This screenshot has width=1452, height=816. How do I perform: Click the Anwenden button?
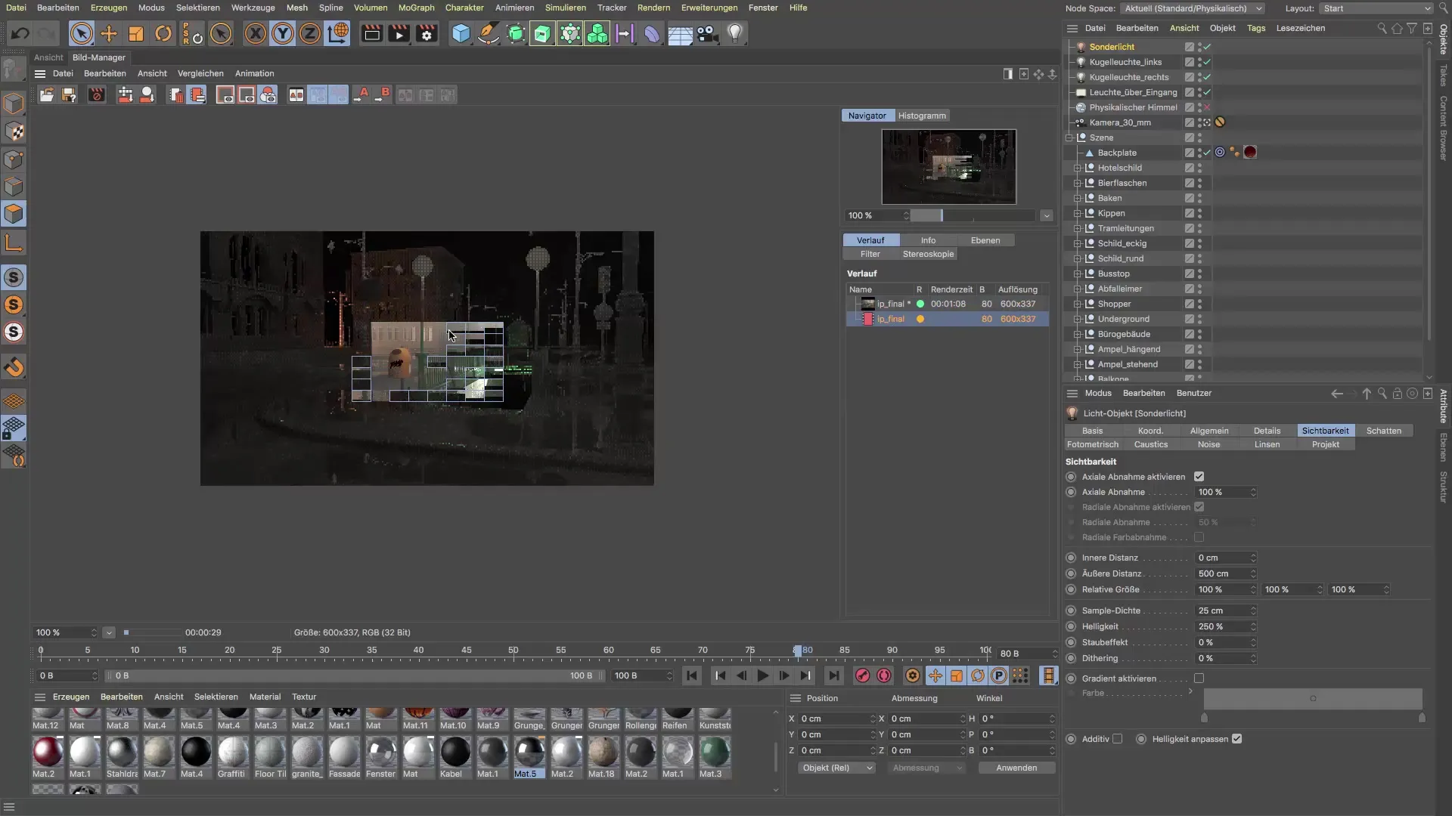(x=1016, y=768)
